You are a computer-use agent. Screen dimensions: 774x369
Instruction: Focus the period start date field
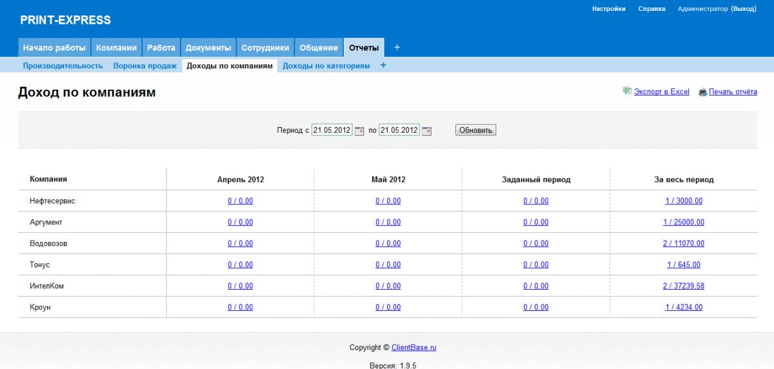click(x=332, y=130)
